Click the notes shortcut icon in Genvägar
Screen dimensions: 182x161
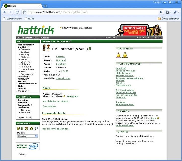point(18,128)
